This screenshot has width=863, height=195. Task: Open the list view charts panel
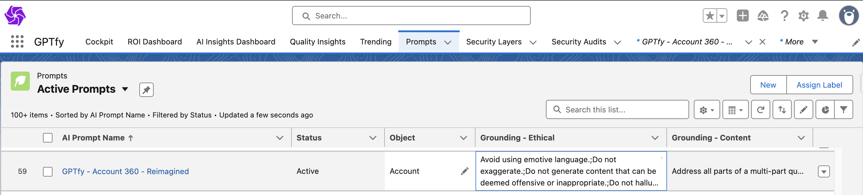(x=825, y=109)
